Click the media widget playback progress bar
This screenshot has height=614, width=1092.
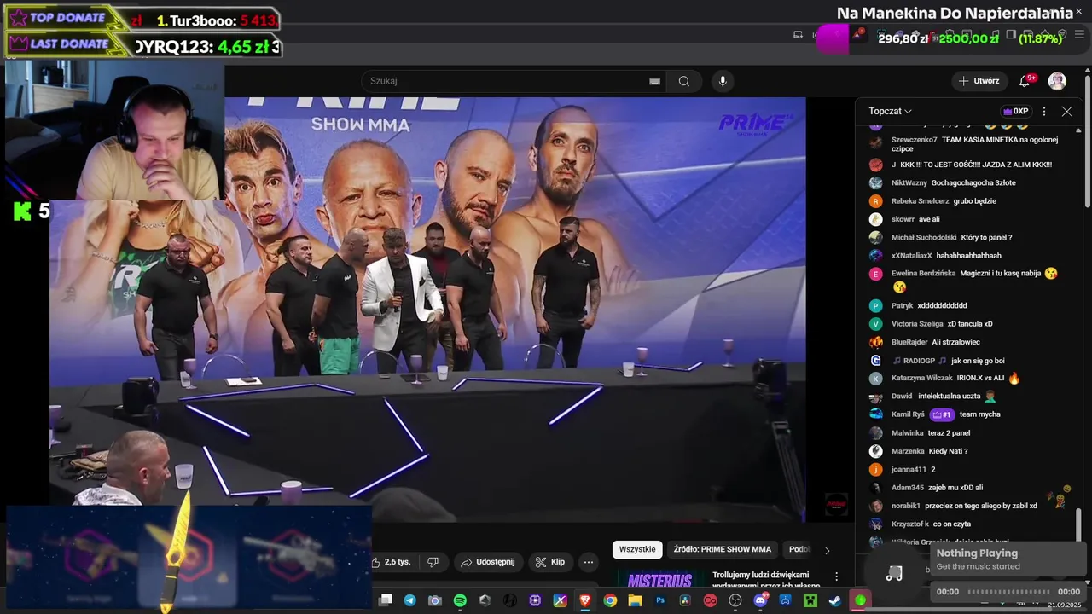(x=1008, y=592)
